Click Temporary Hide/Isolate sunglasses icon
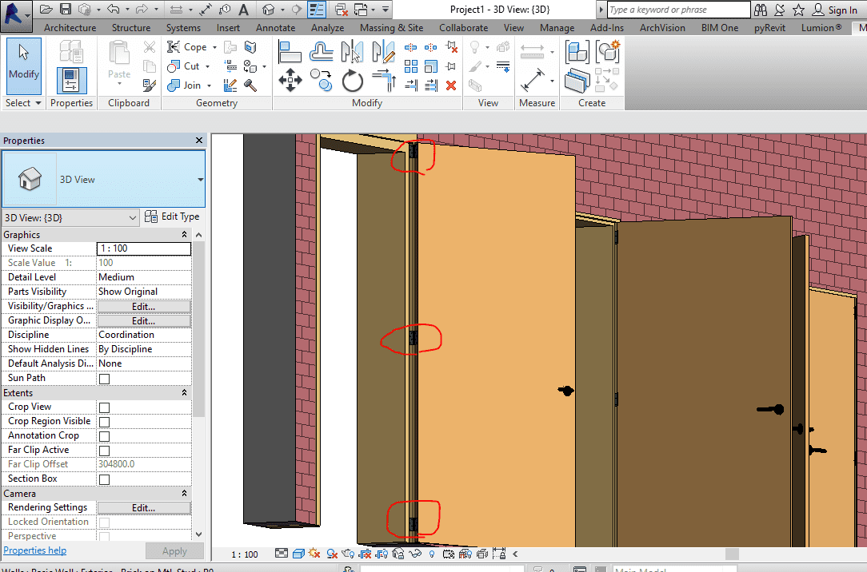The height and width of the screenshot is (572, 867). [416, 554]
